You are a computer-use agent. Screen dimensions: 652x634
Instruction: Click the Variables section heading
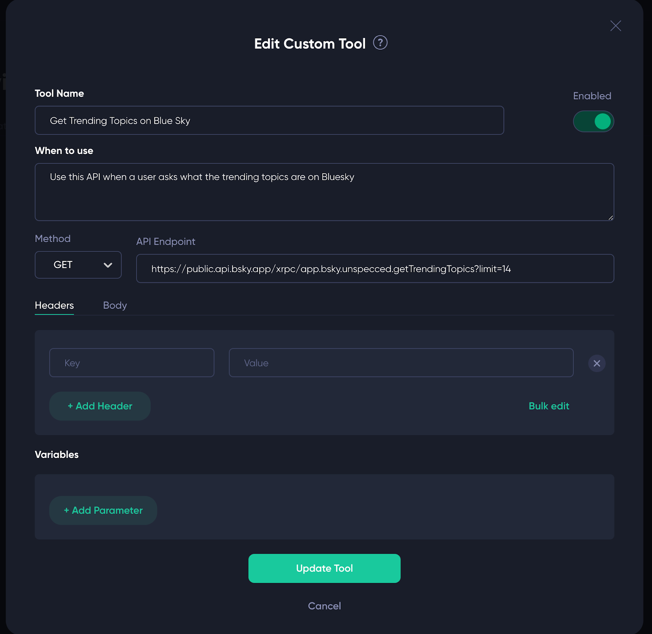(57, 454)
